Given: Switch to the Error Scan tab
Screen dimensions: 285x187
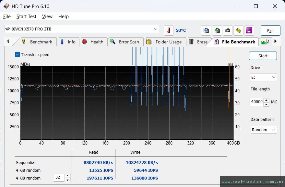Looking at the screenshot, I should point(125,41).
